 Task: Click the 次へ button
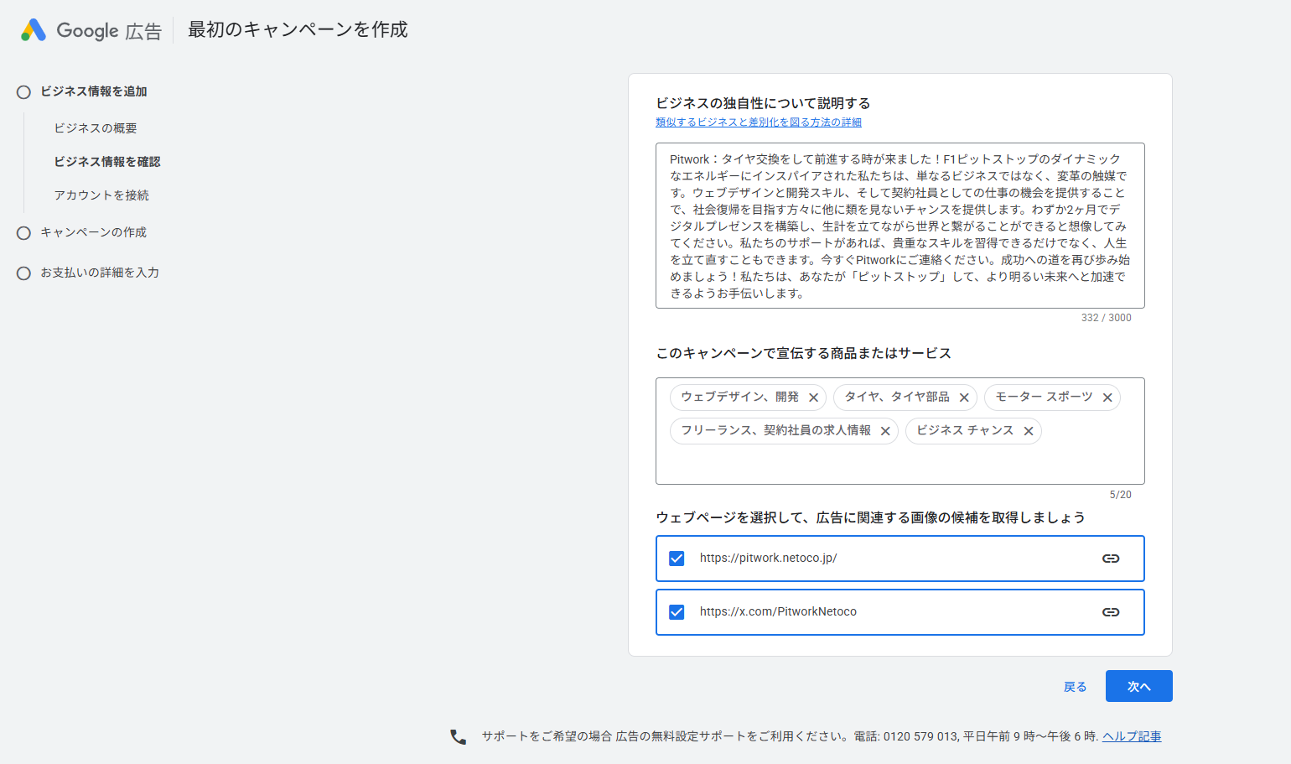tap(1138, 686)
